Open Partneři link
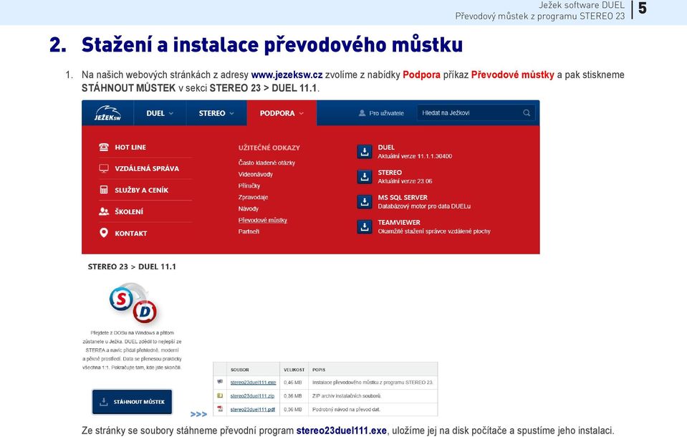Screen dimensions: 687x437 point(249,231)
